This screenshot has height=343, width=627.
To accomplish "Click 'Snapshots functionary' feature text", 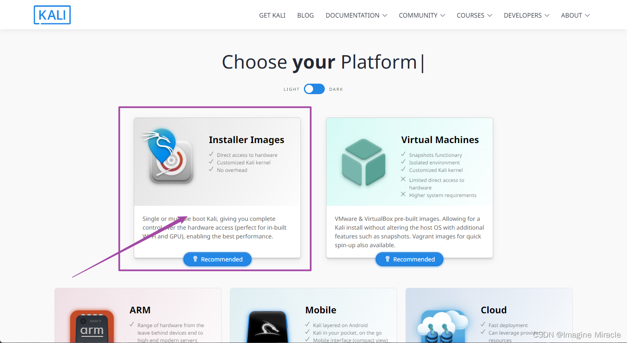I will [436, 155].
